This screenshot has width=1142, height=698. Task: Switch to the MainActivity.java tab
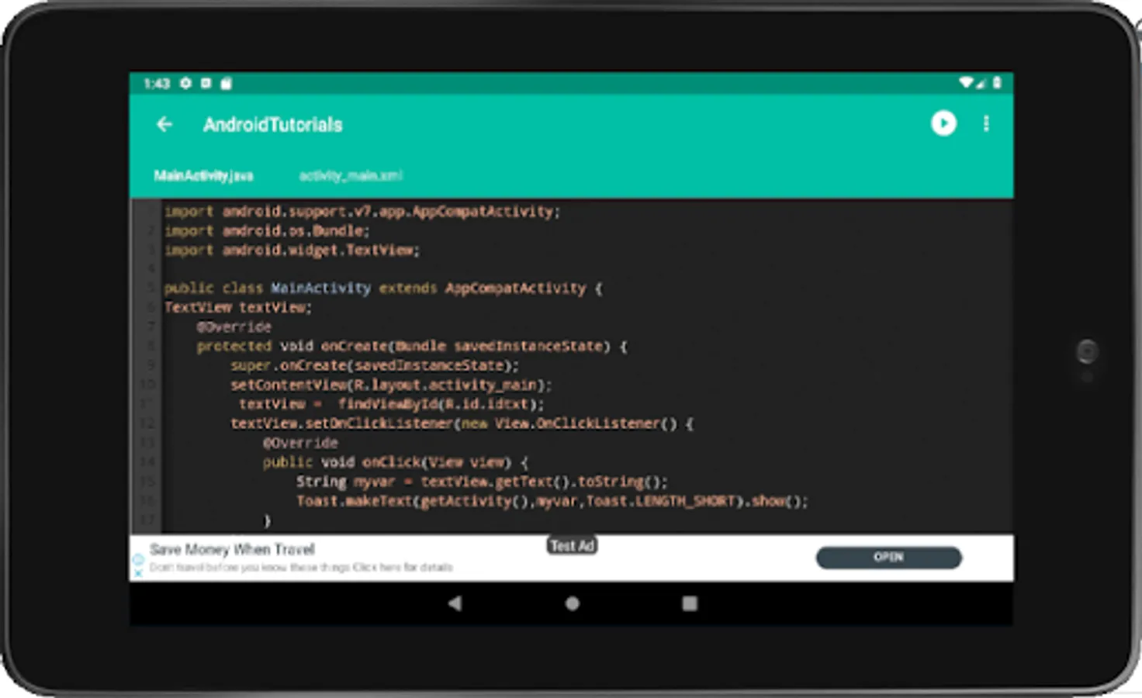click(203, 176)
